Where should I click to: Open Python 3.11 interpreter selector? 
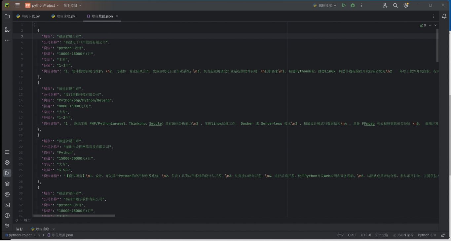pyautogui.click(x=427, y=235)
